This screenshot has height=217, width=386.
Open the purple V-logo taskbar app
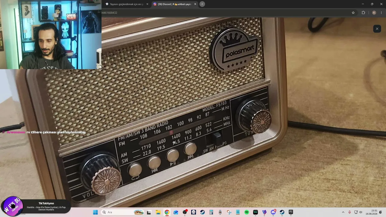pos(264,212)
